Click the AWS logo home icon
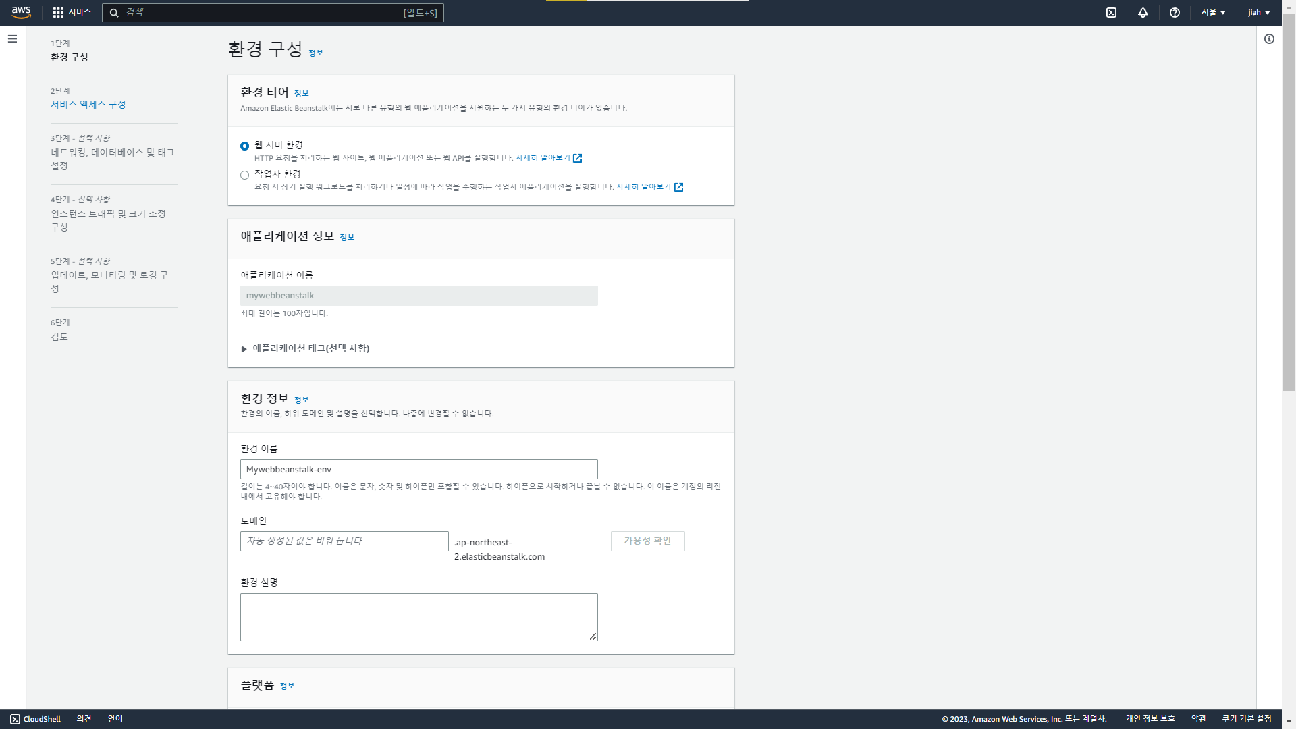The image size is (1296, 729). coord(22,12)
